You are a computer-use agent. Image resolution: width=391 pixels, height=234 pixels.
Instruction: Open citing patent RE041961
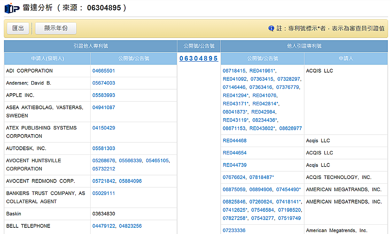pyautogui.click(x=262, y=71)
